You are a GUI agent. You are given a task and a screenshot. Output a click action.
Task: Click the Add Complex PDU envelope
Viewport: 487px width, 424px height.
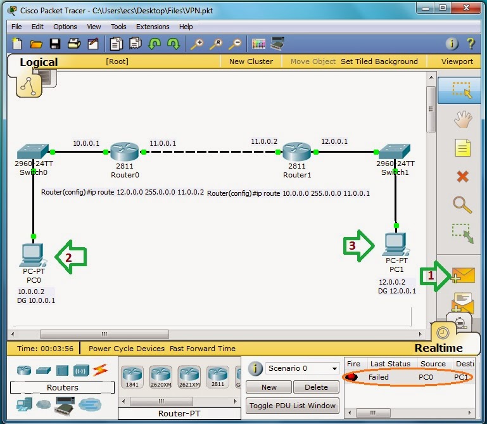462,302
